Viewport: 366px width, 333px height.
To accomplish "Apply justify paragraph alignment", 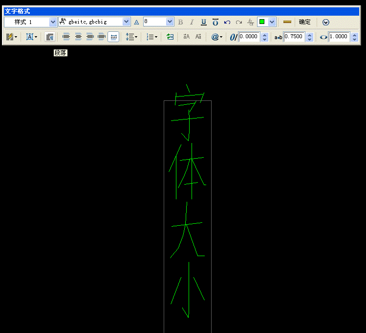I will click(102, 37).
